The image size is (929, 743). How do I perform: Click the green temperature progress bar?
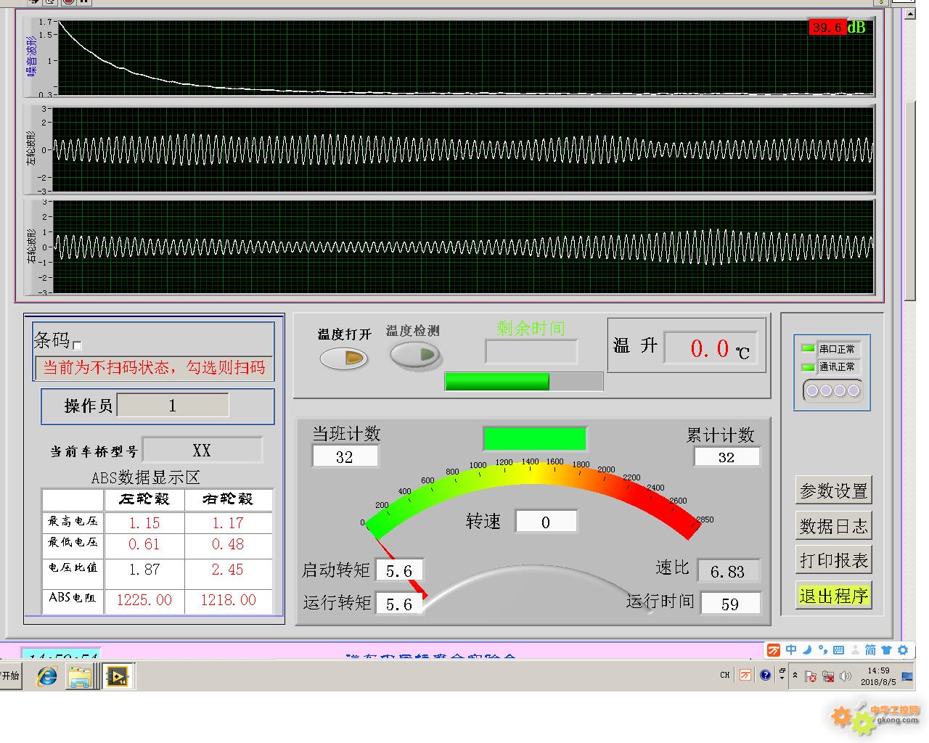pos(523,382)
